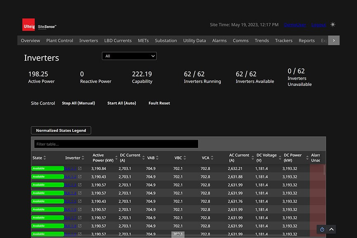357x238 pixels.
Task: Click the open-in-new icon for BLK 1.4
Action: 80,193
